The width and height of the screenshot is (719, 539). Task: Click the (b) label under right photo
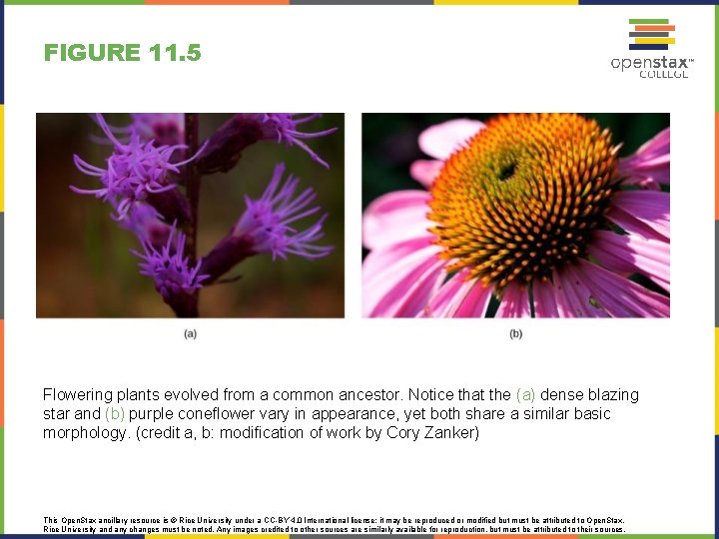[x=516, y=333]
